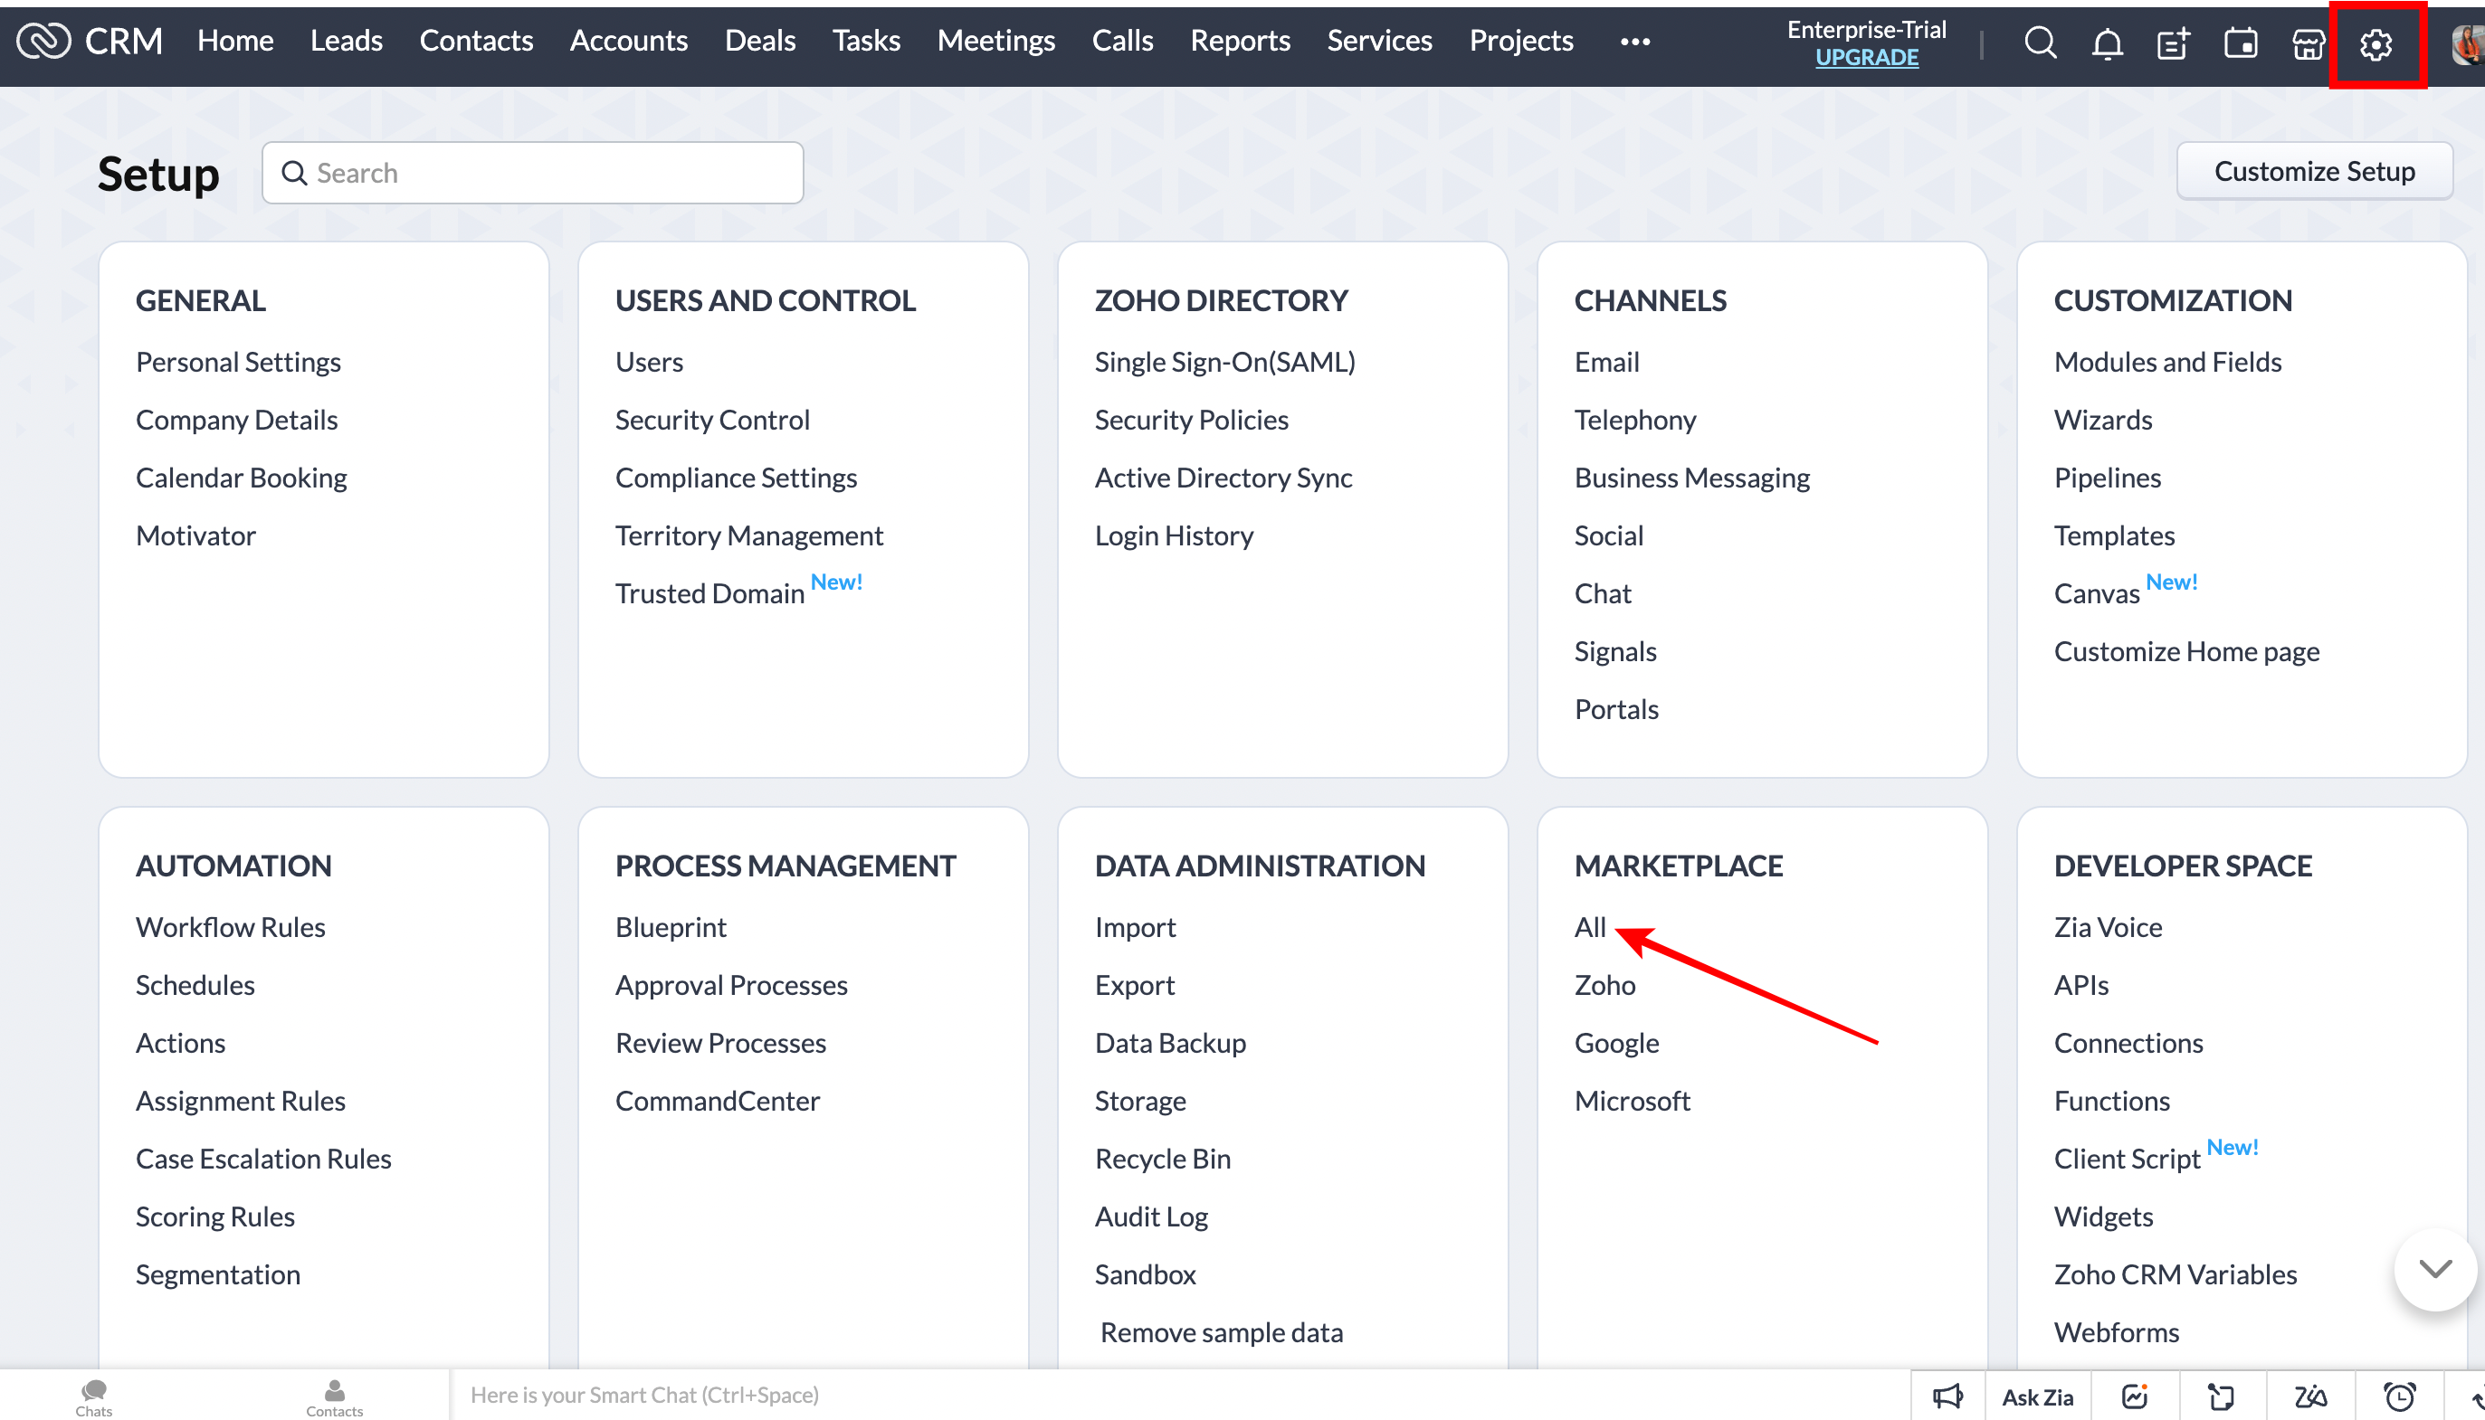Open the calendar icon in top bar
2485x1420 pixels.
pos(2241,43)
